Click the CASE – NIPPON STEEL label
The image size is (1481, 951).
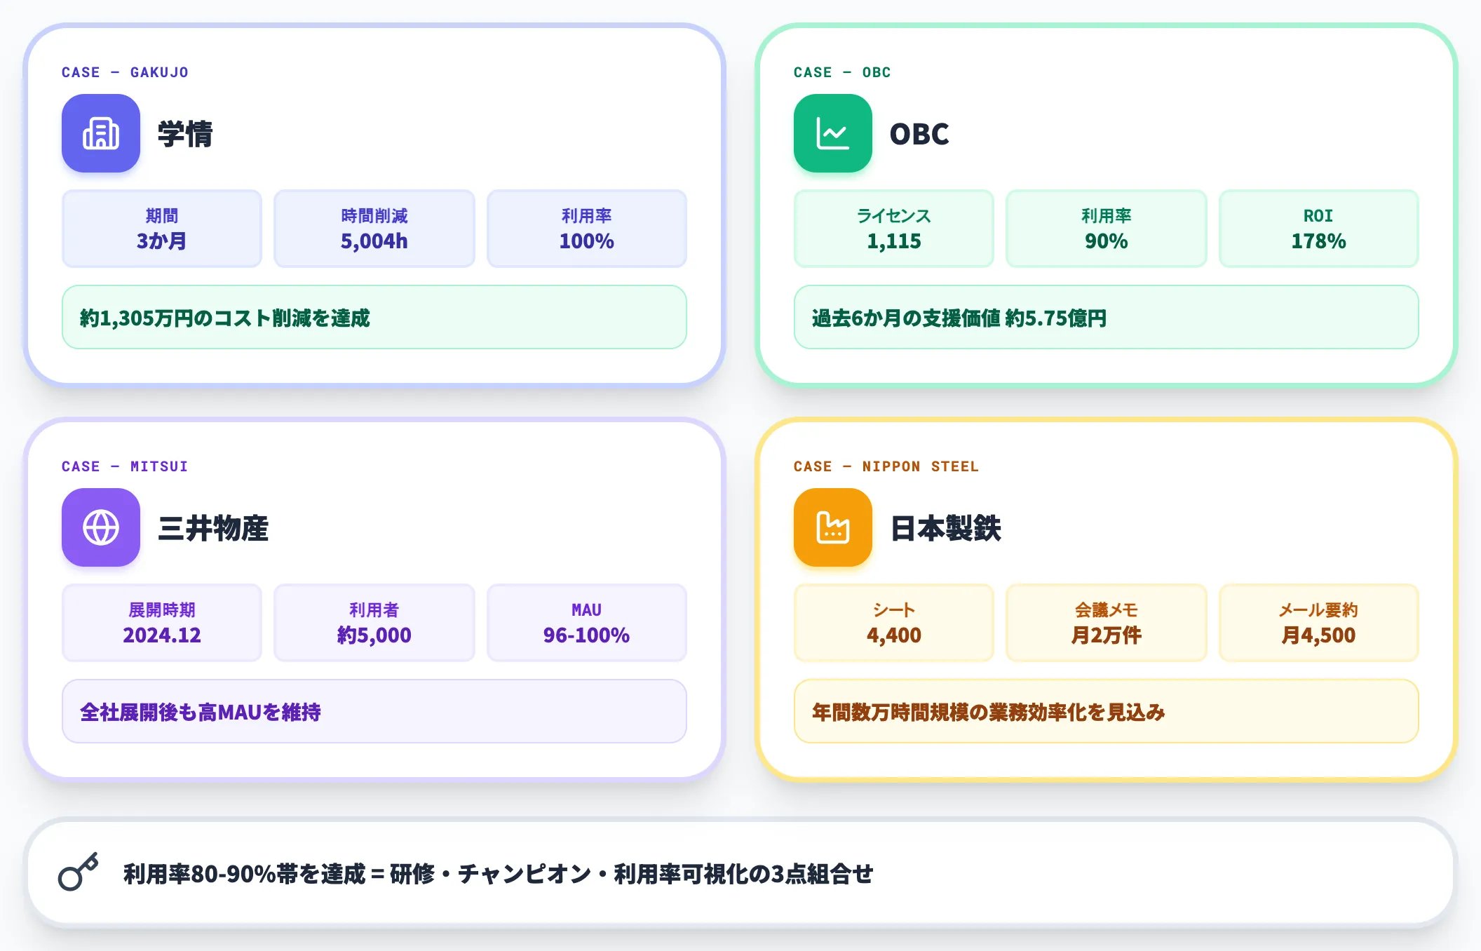pos(886,466)
